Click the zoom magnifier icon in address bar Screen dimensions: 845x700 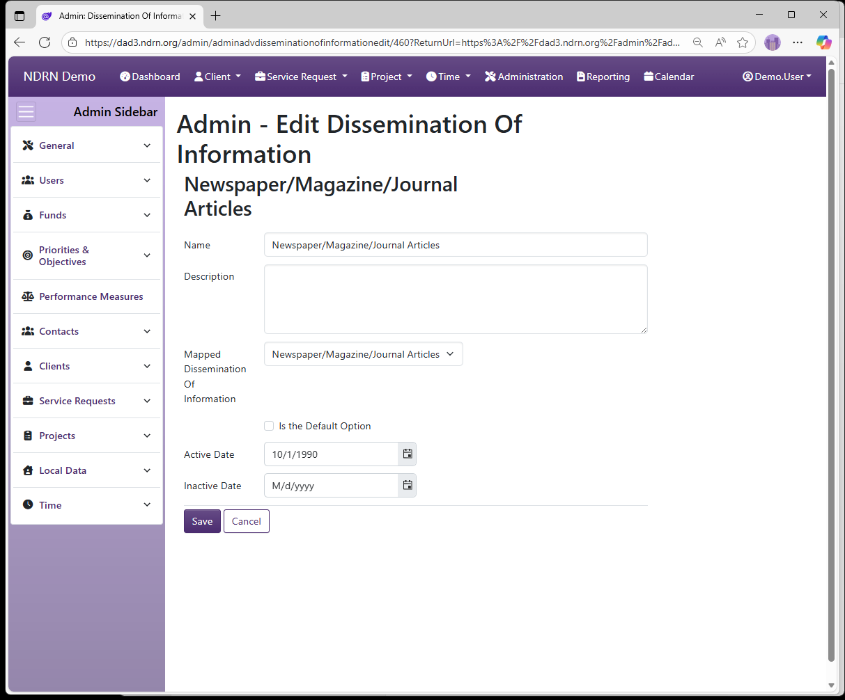tap(697, 42)
